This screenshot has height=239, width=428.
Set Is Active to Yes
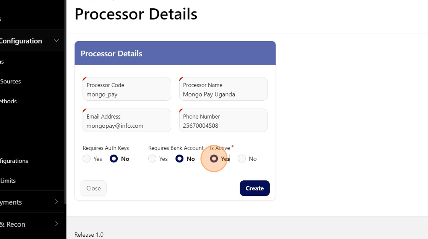tap(214, 159)
